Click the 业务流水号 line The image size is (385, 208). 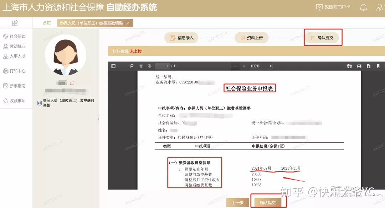click(185, 82)
